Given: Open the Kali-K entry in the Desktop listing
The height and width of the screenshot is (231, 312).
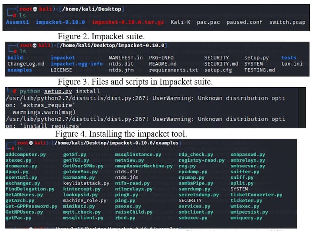Looking at the screenshot, I should [181, 22].
